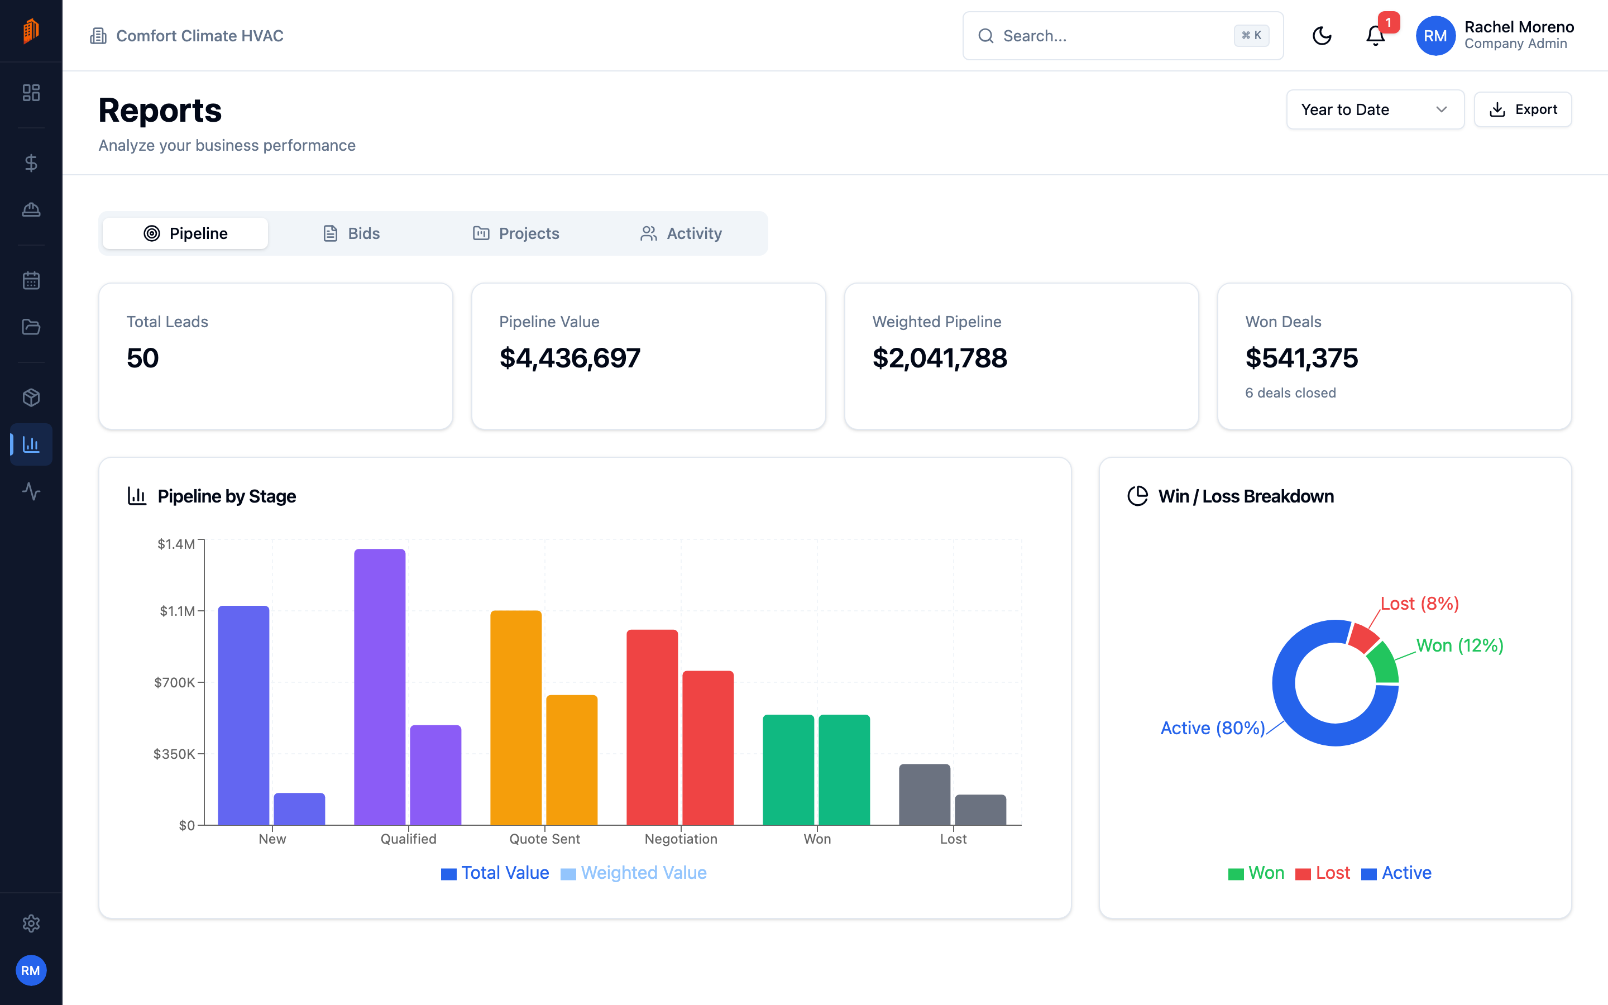
Task: Switch to the Projects tab
Action: click(516, 233)
